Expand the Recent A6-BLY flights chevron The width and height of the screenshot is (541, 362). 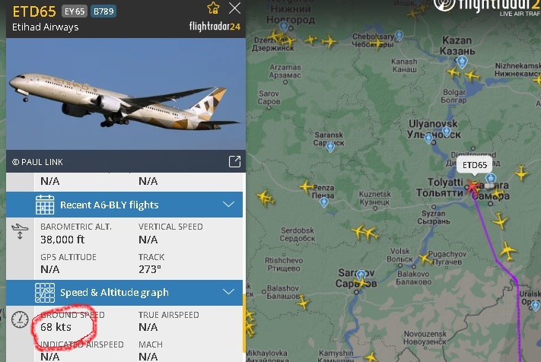click(x=228, y=205)
